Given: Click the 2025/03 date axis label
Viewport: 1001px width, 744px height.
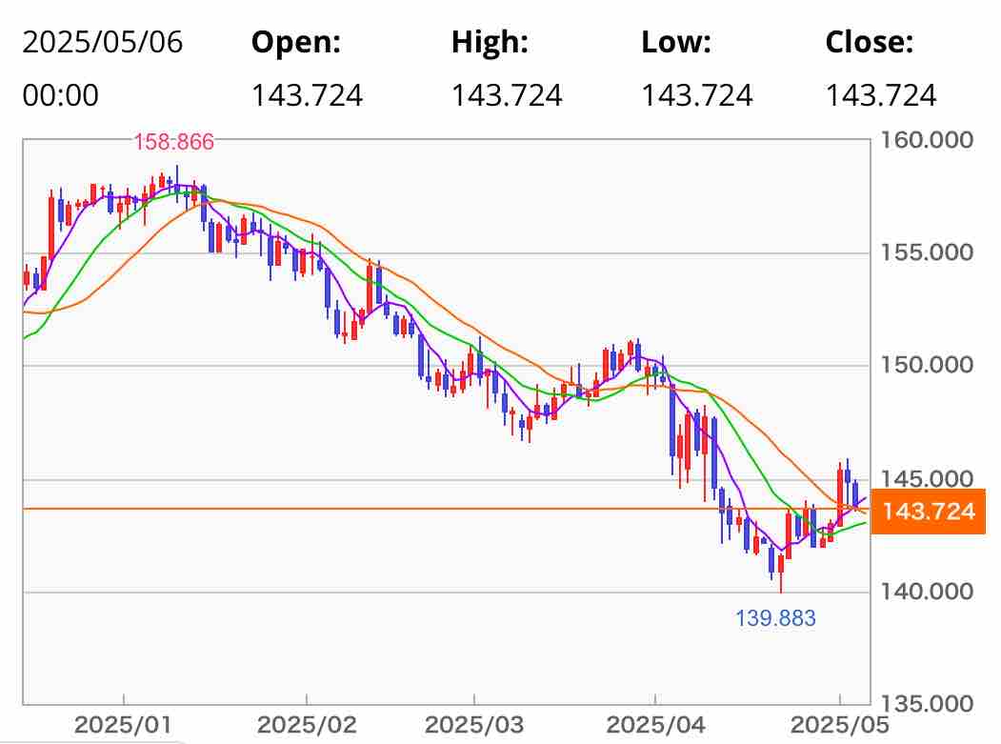Looking at the screenshot, I should (x=474, y=726).
